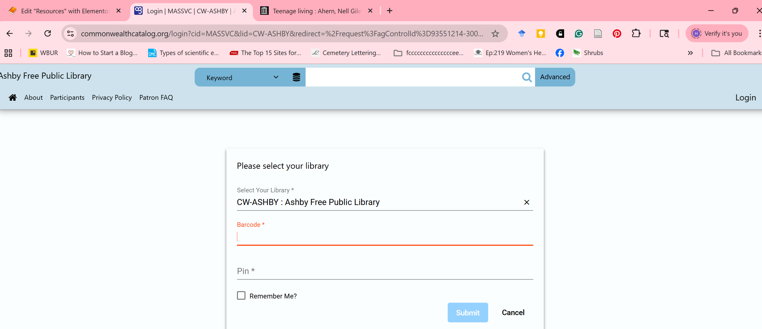This screenshot has width=762, height=329.
Task: Reload the page
Action: pyautogui.click(x=47, y=34)
